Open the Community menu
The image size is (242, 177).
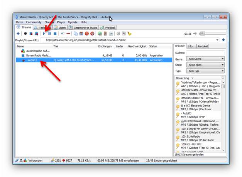coord(34,22)
